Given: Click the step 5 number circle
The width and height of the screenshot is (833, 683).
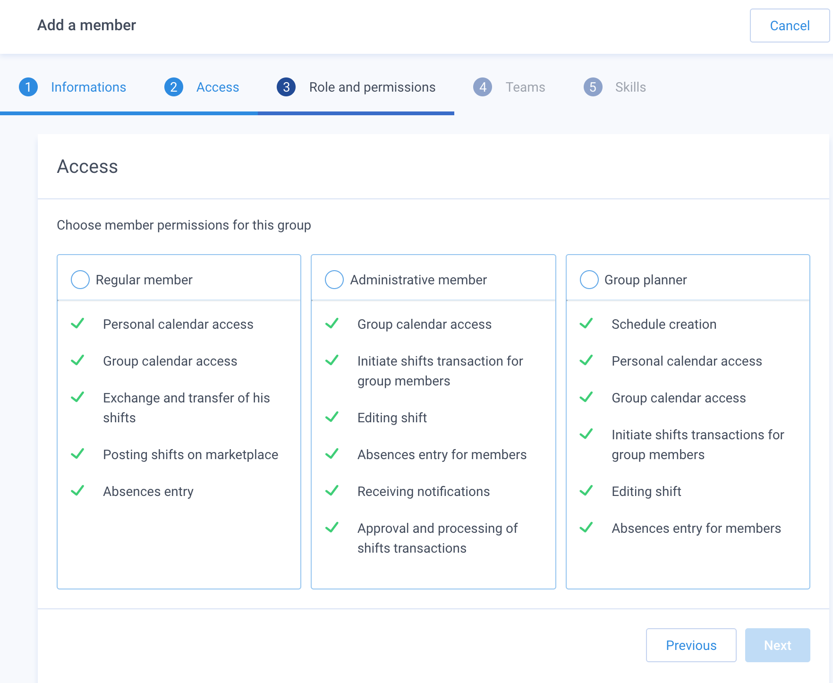Looking at the screenshot, I should [593, 87].
